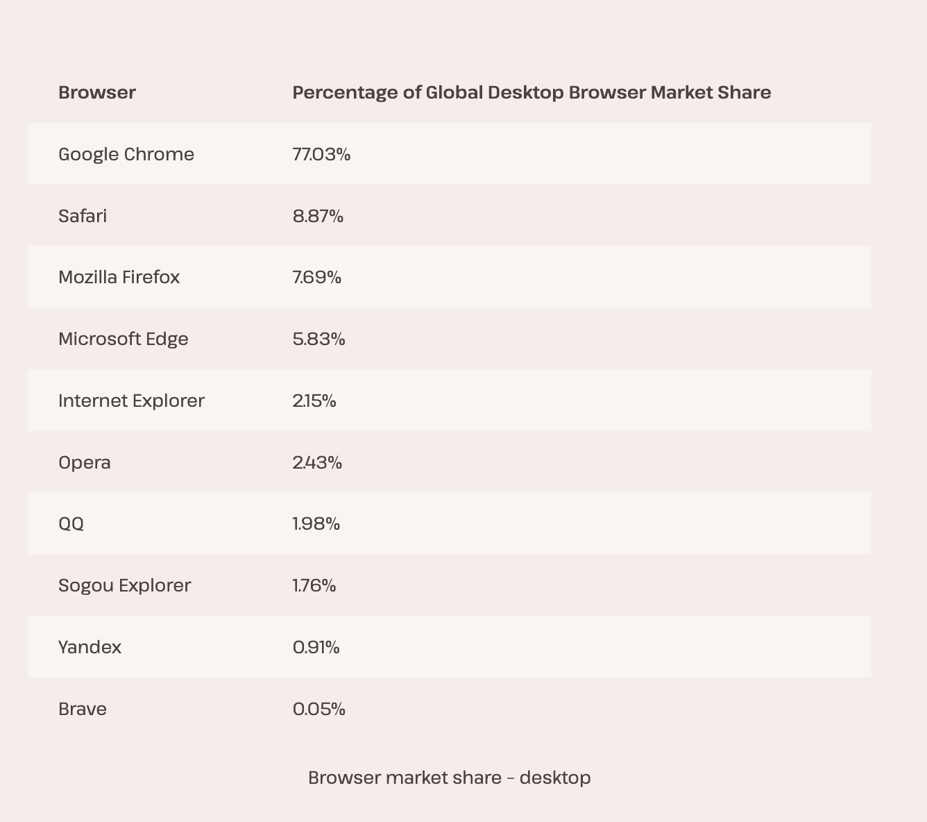The height and width of the screenshot is (822, 927).
Task: Select the Safari browser name
Action: pos(83,216)
